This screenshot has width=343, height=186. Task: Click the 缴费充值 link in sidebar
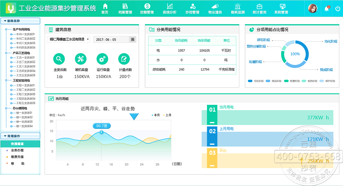click(17, 157)
